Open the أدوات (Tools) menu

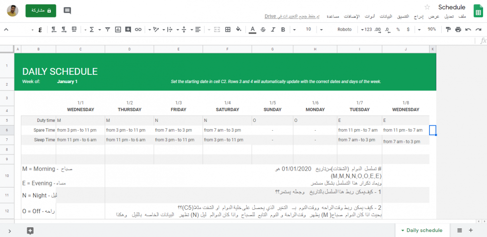369,17
